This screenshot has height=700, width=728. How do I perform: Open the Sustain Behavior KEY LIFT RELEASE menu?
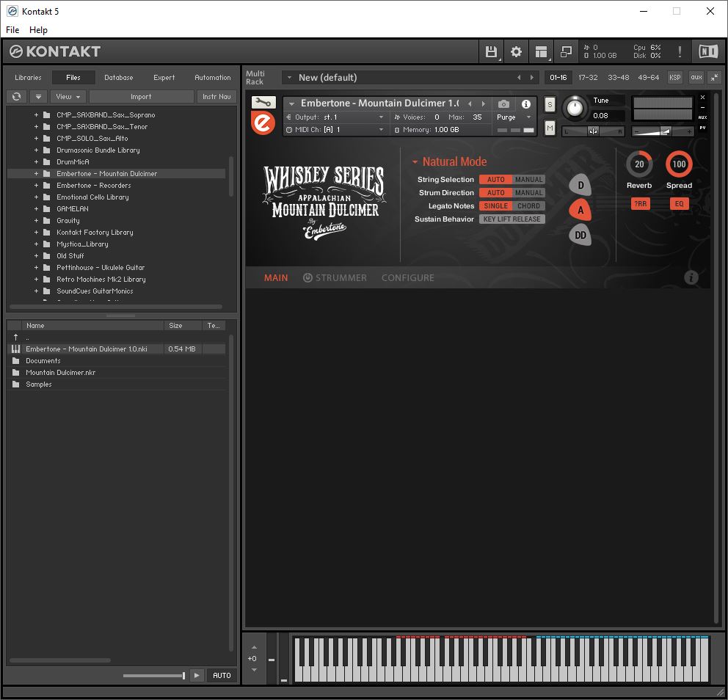(512, 219)
